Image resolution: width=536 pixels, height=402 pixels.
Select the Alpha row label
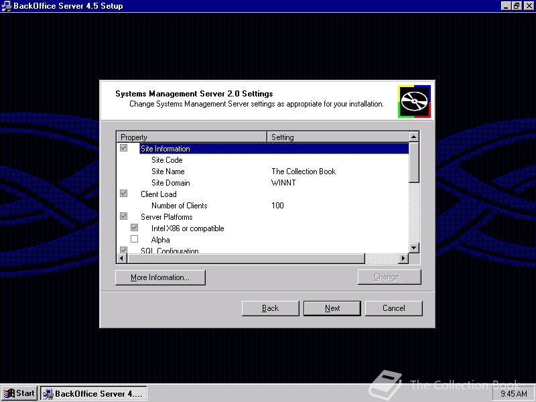pyautogui.click(x=160, y=240)
